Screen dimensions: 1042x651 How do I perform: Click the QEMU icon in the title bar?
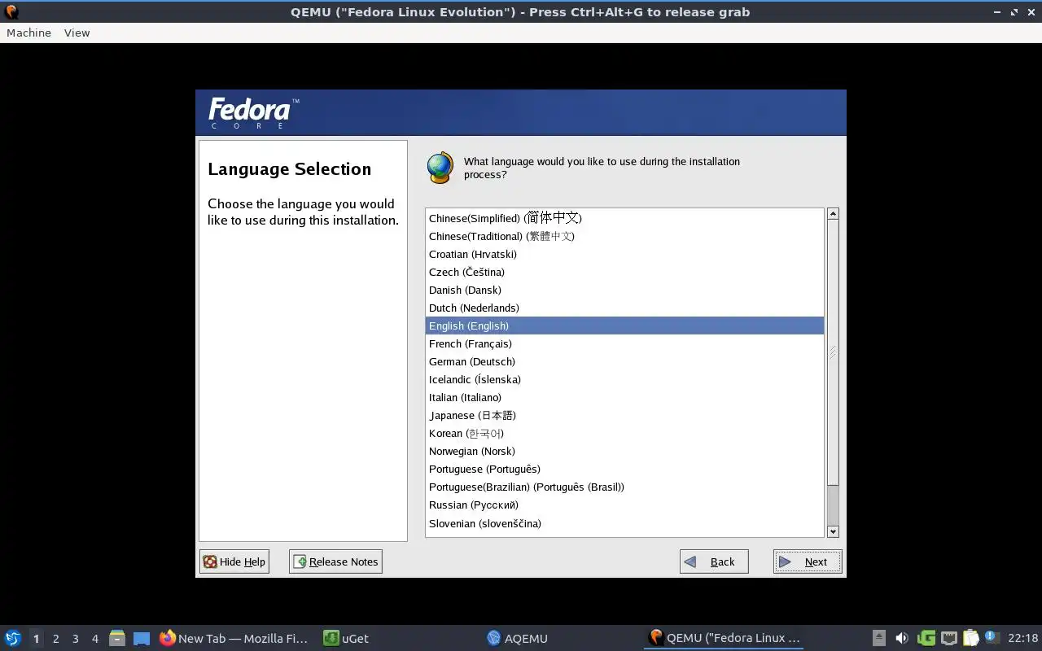pyautogui.click(x=11, y=11)
